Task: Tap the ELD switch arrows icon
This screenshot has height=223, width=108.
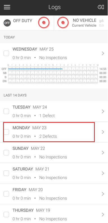Action: coord(102,23)
